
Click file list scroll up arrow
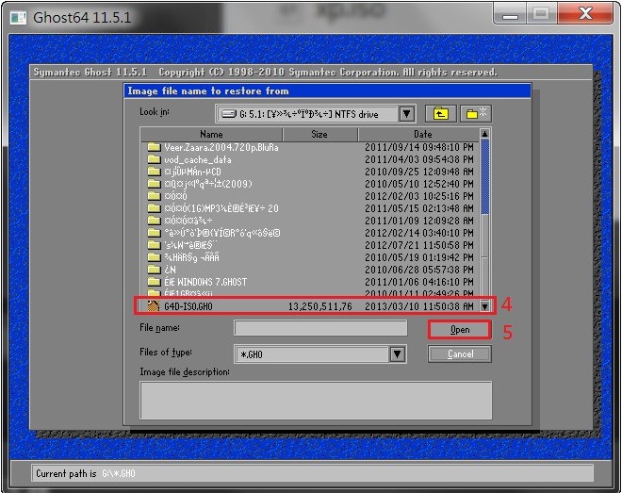[x=484, y=134]
